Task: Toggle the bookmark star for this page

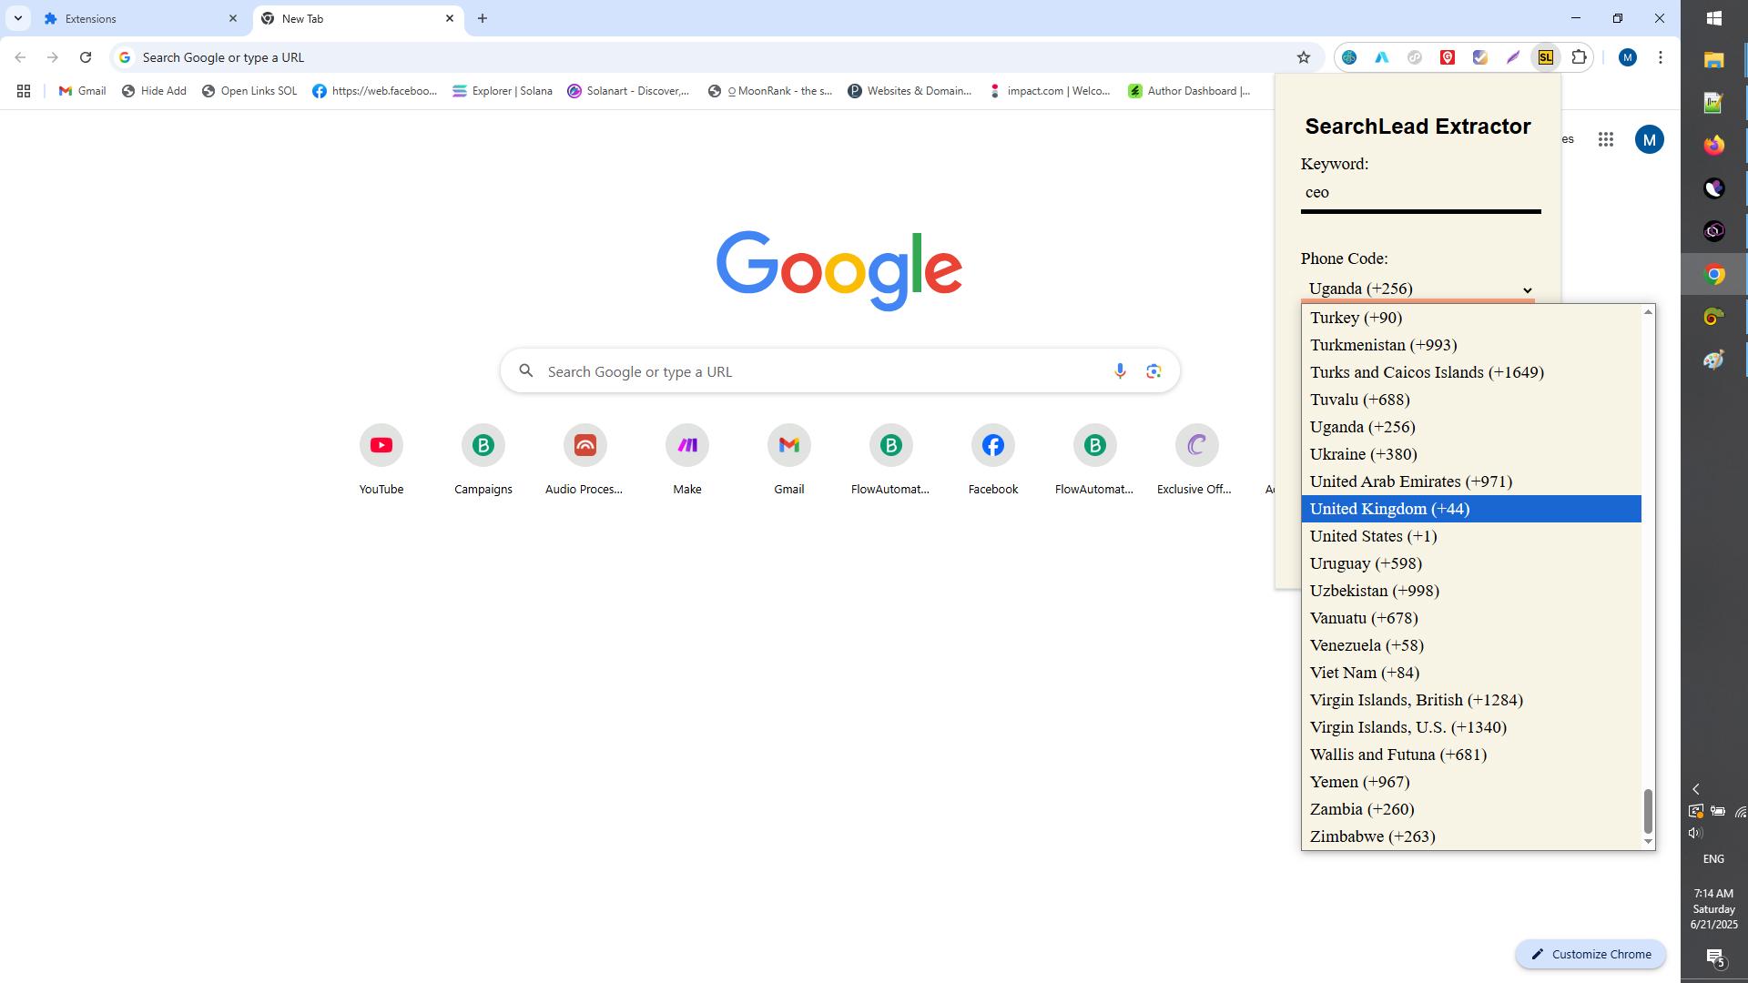Action: 1304,56
